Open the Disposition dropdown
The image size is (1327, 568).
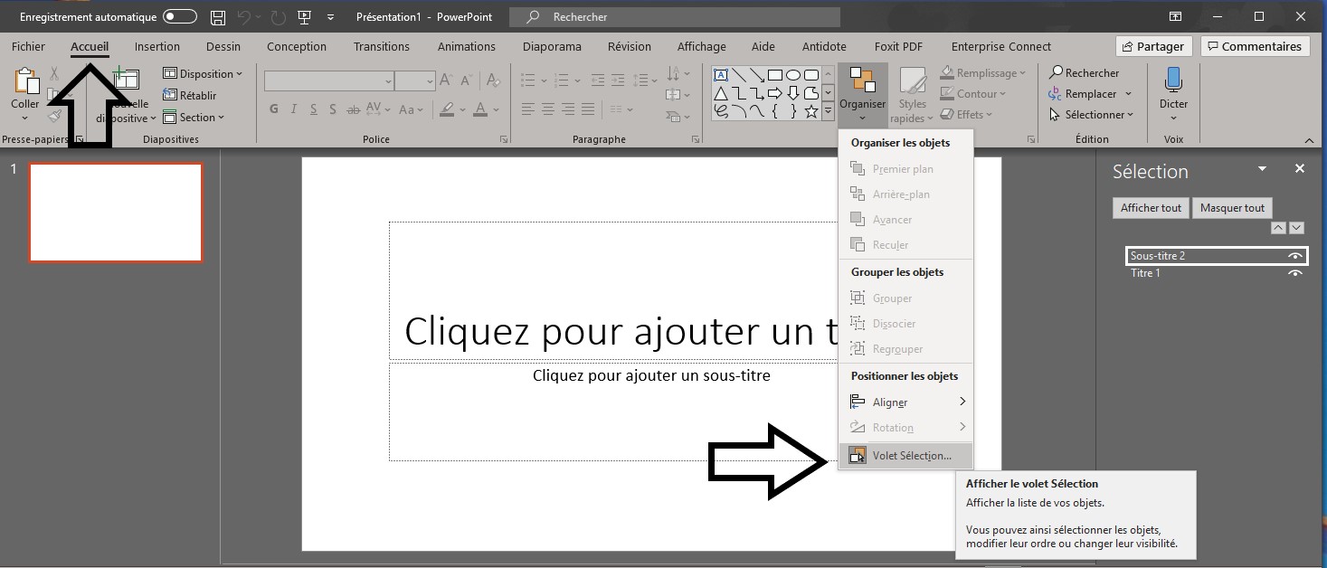[204, 72]
